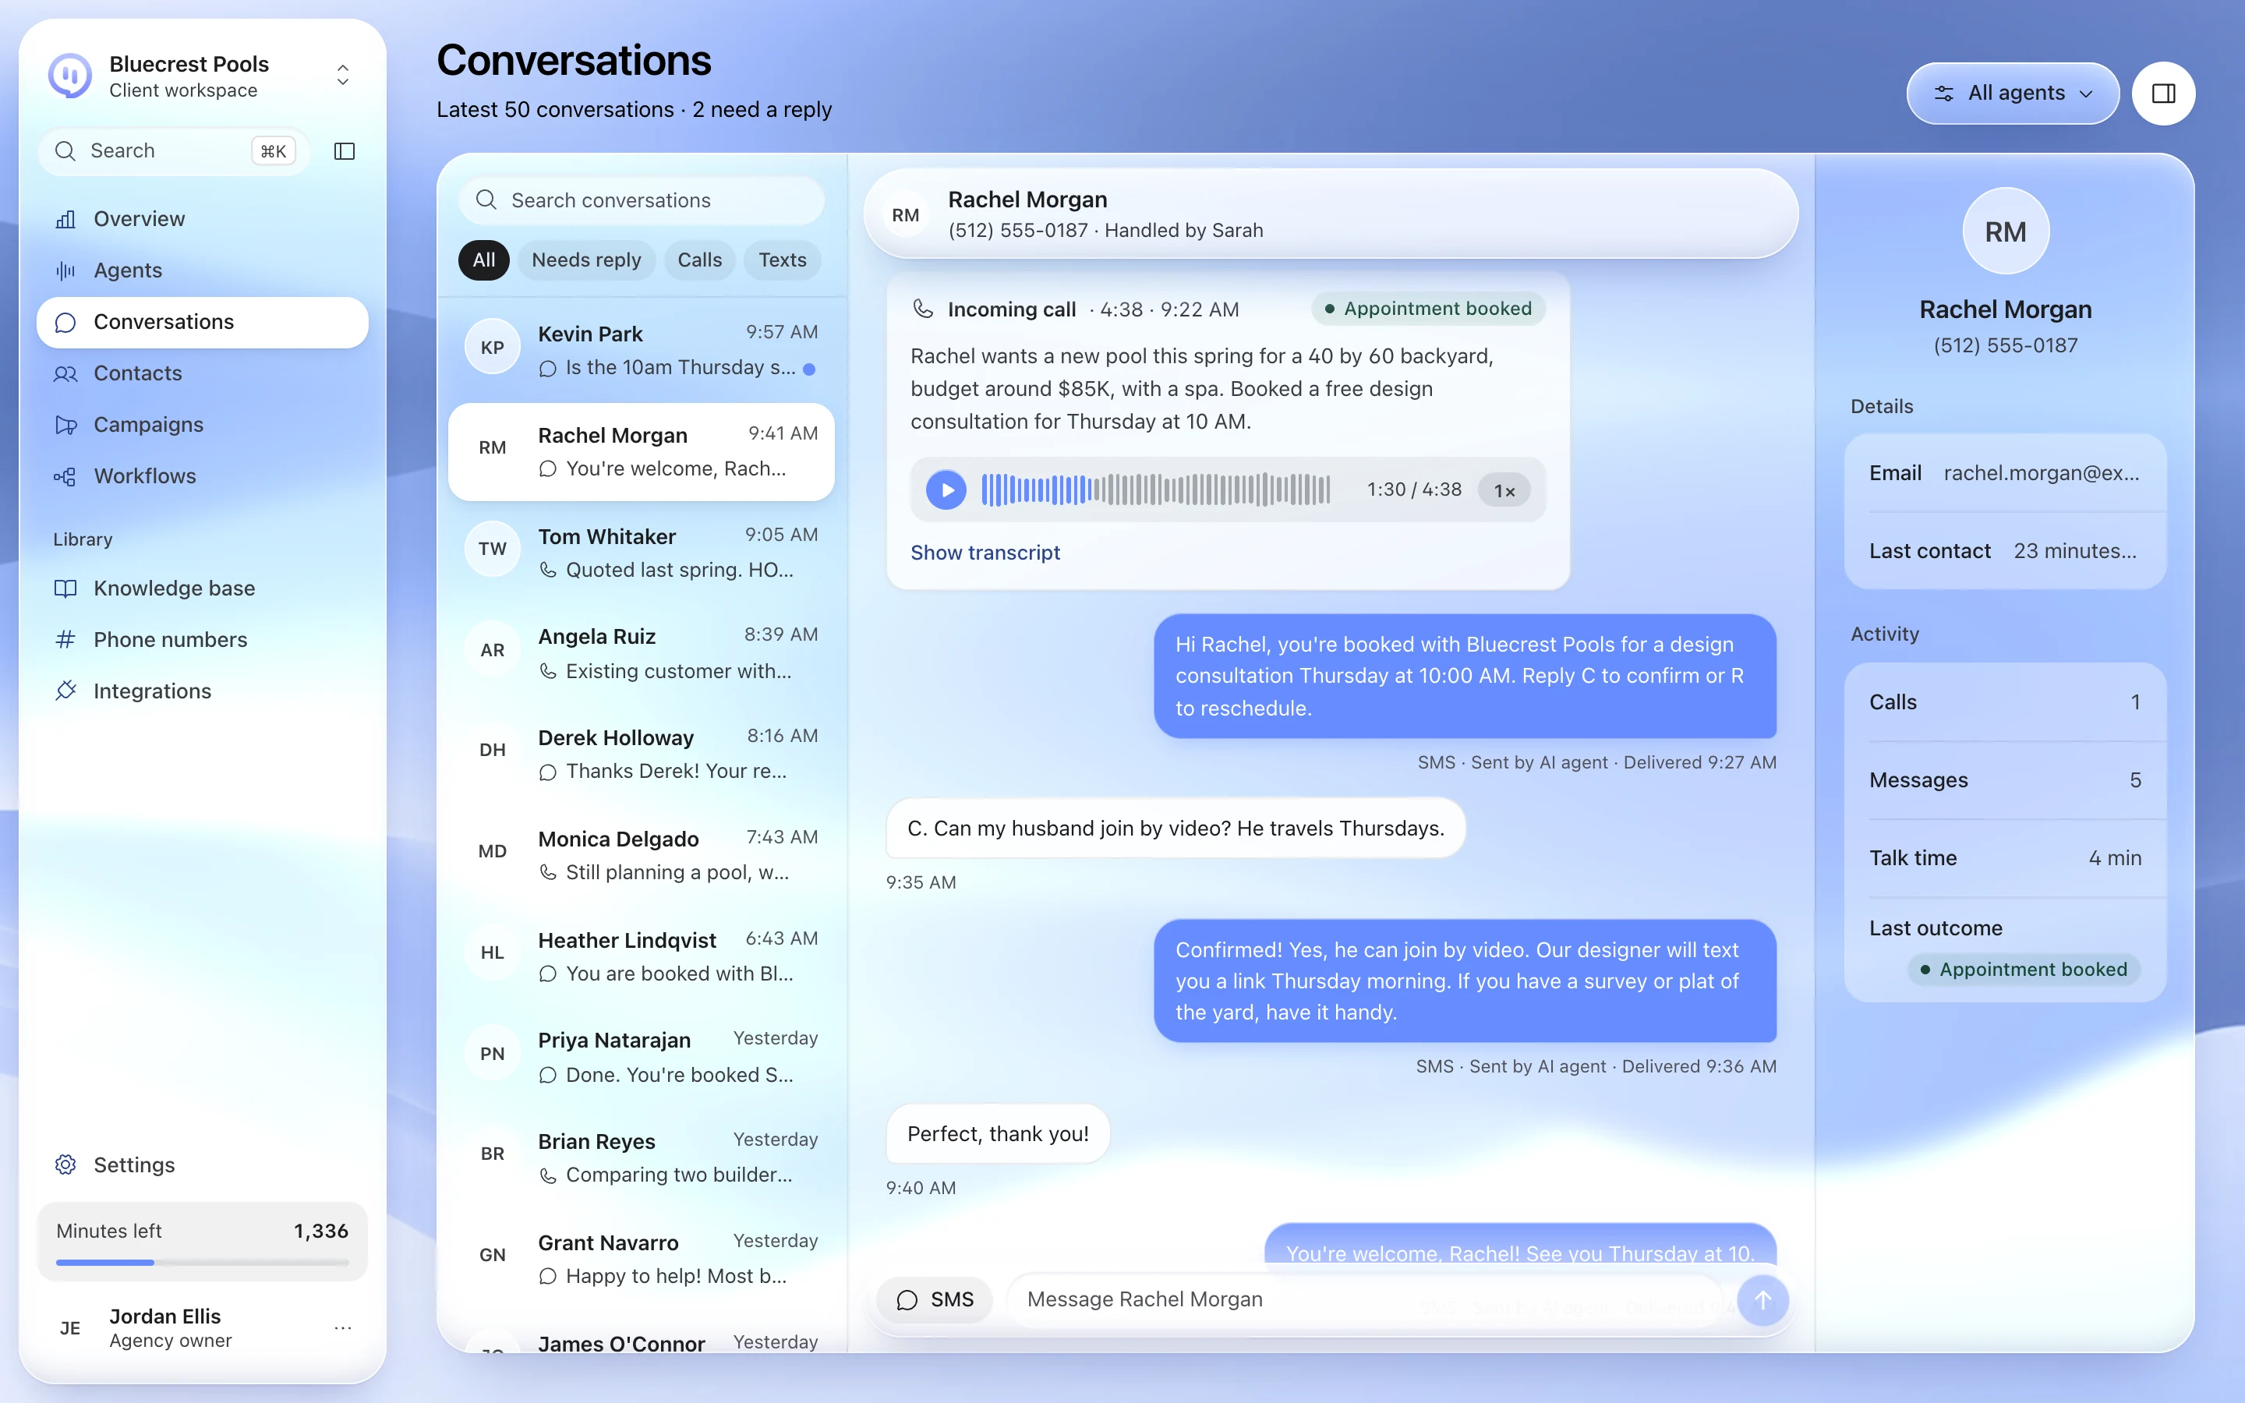Screen dimensions: 2245x1403
Task: Focus the Message Rachel Morgan input
Action: pyautogui.click(x=1363, y=1300)
